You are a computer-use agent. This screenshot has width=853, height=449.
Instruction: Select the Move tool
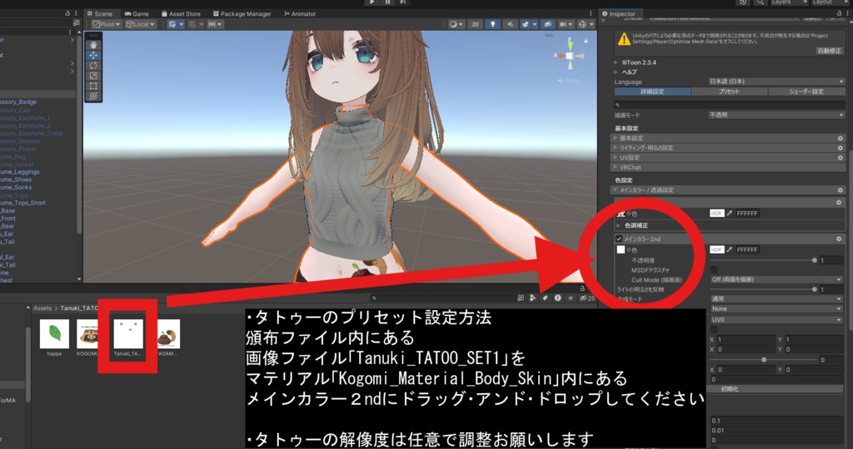coord(93,56)
